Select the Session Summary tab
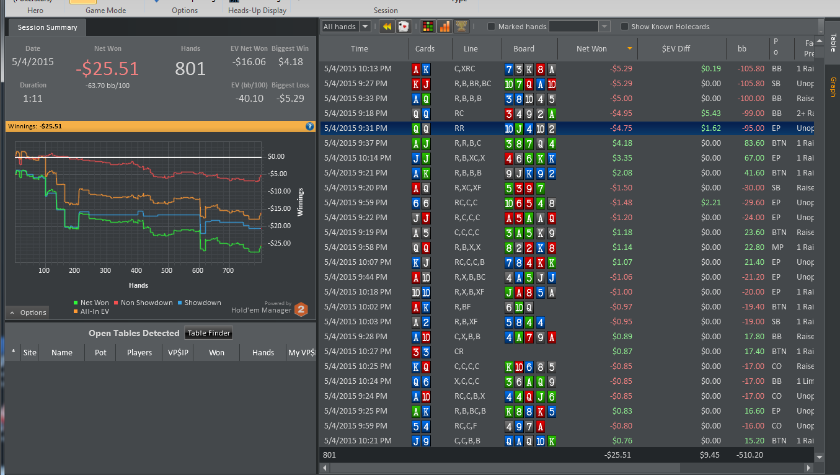 coord(47,27)
